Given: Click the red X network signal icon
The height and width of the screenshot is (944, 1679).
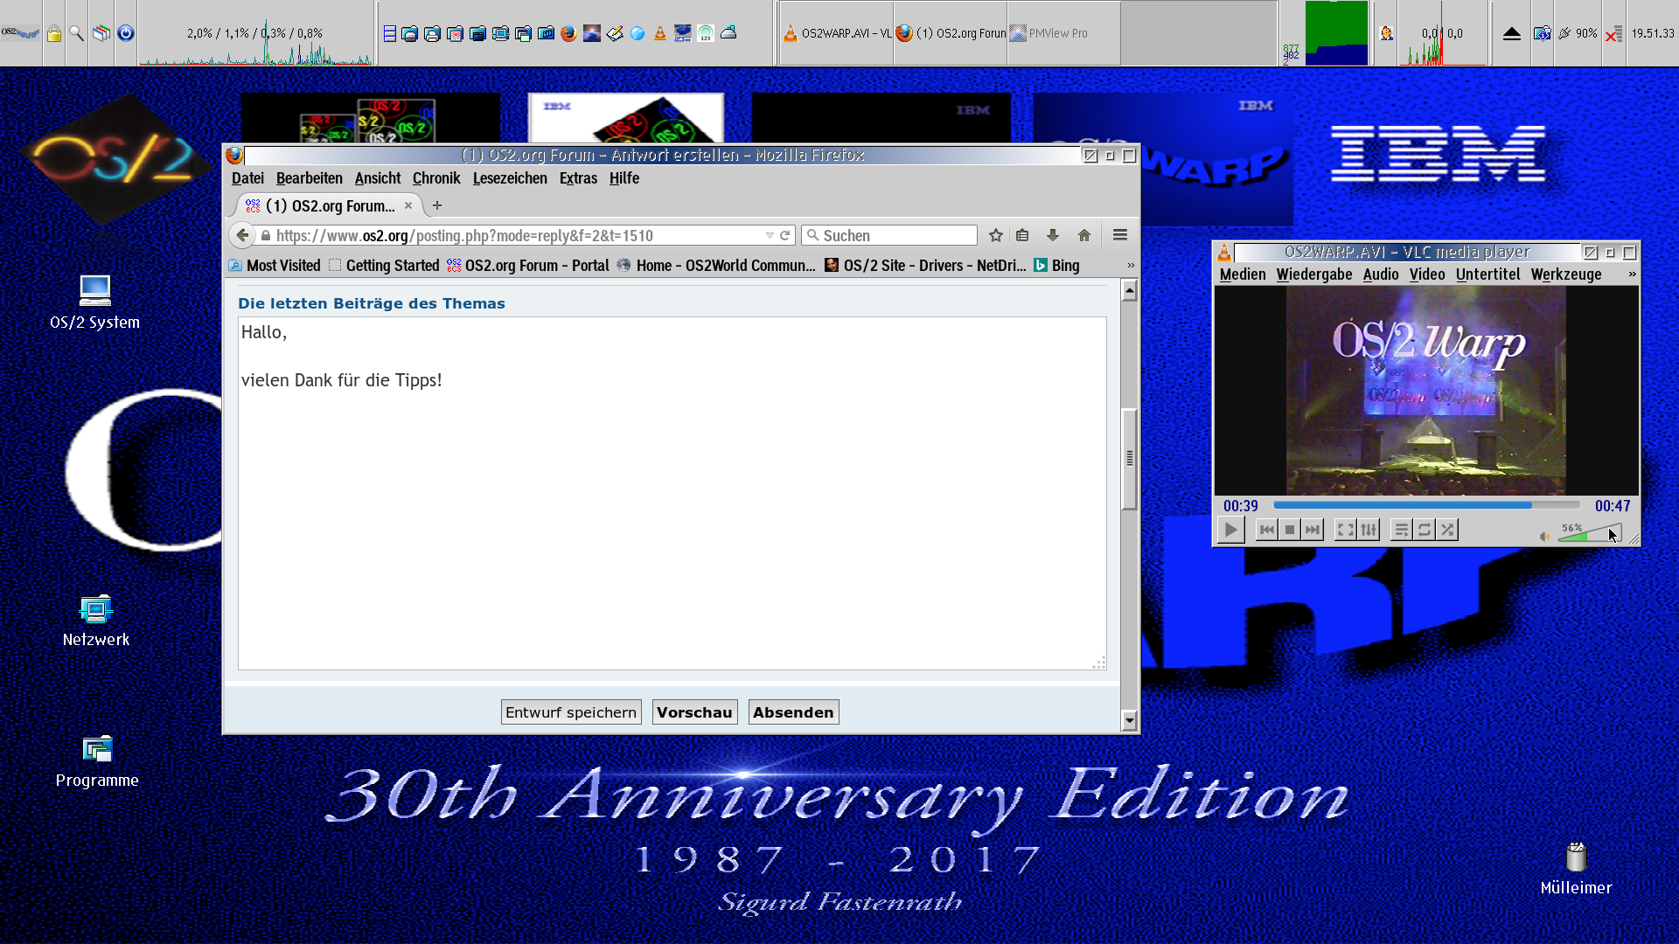Looking at the screenshot, I should [1613, 33].
